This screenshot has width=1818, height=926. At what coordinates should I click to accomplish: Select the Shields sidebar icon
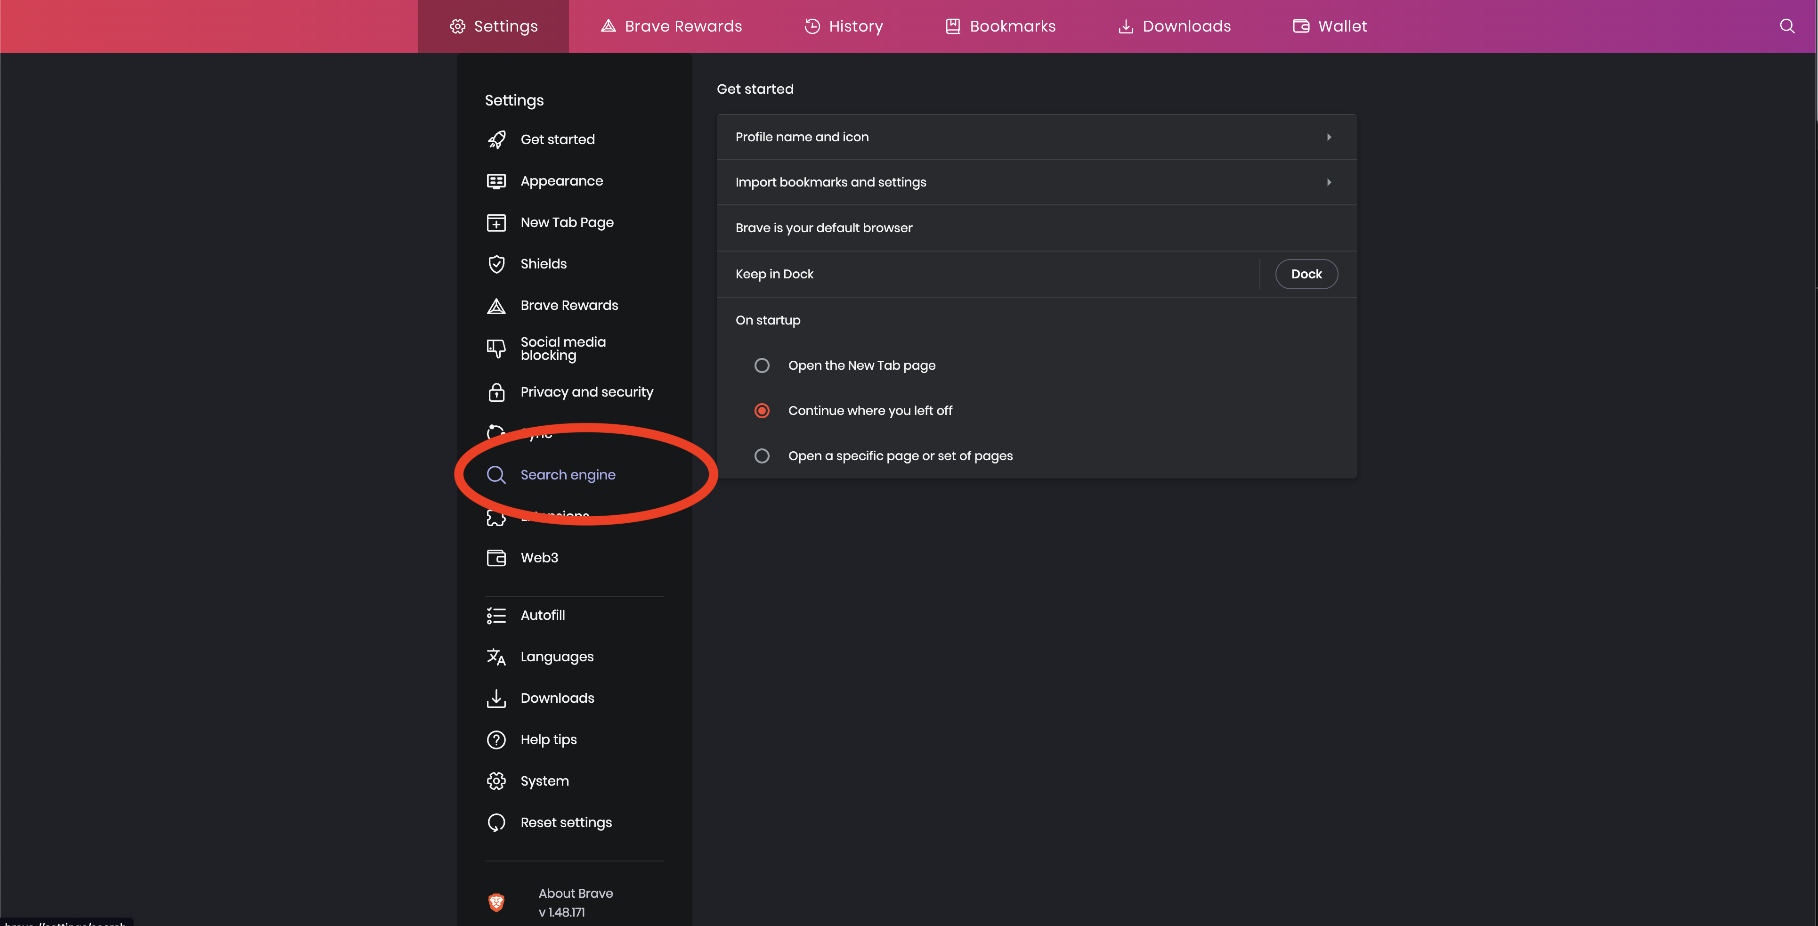(x=496, y=263)
